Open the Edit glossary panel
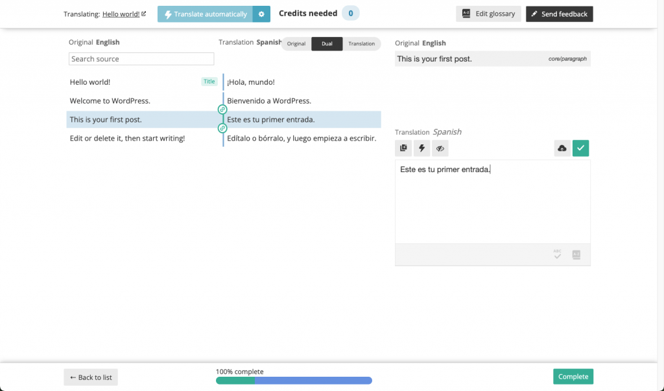664x391 pixels. pyautogui.click(x=488, y=13)
